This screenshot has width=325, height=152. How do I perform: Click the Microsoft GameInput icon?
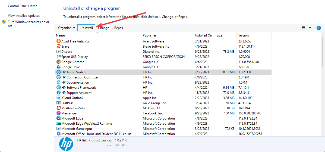(x=58, y=129)
